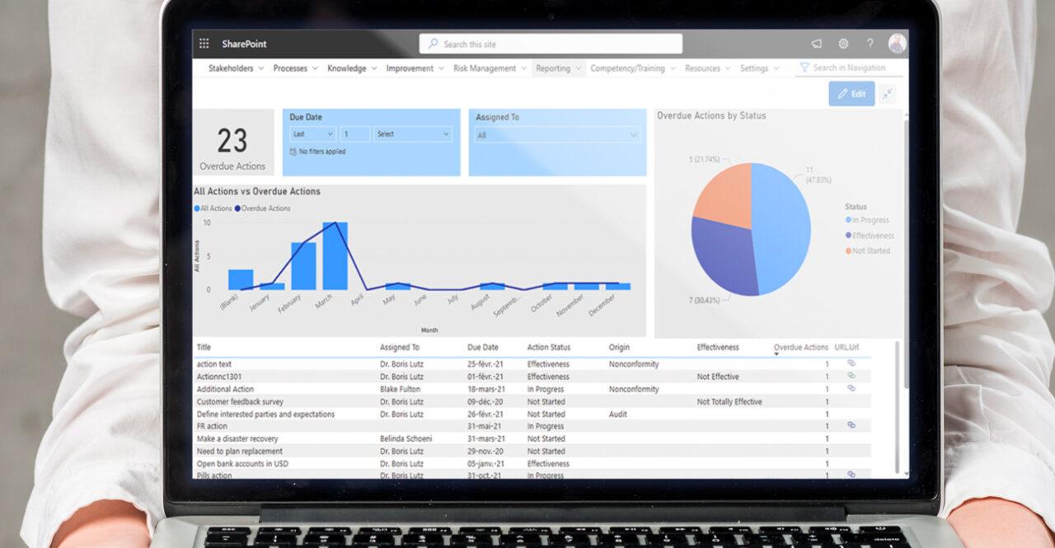Click the megaphone announcement icon in top bar
The image size is (1055, 548).
(817, 44)
